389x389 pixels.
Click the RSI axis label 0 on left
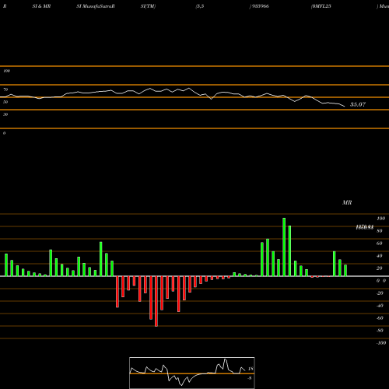pyautogui.click(x=4, y=133)
